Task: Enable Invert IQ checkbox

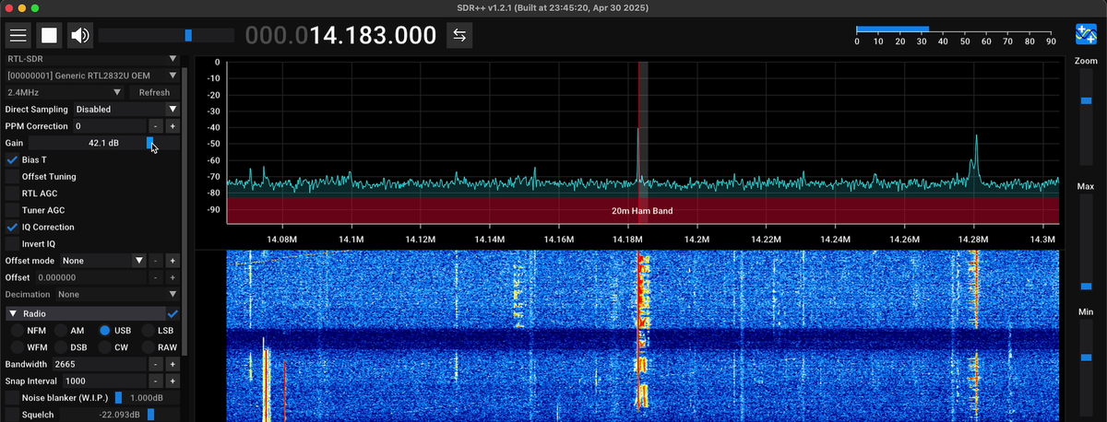Action: point(12,243)
